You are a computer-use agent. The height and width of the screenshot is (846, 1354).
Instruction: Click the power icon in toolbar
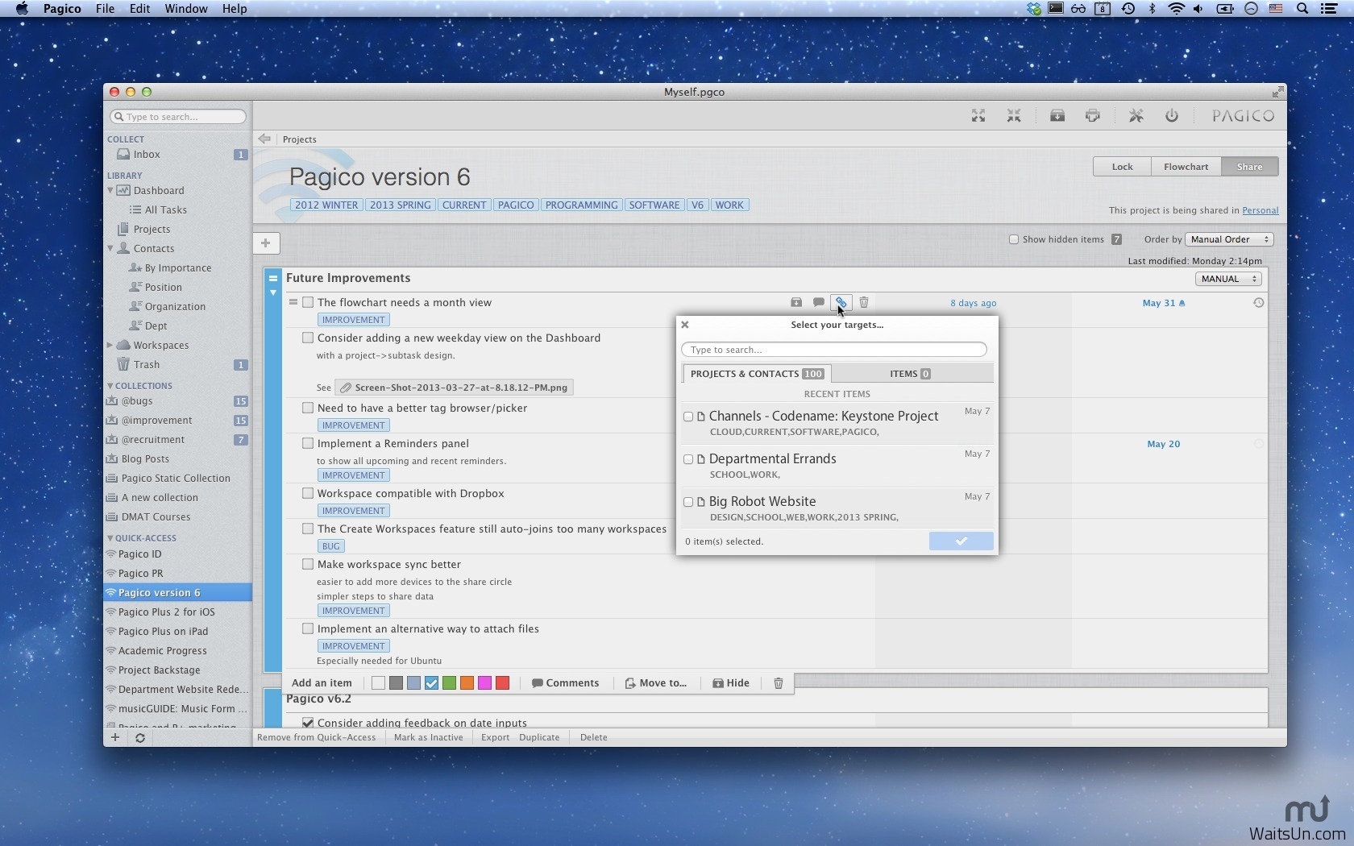[1171, 116]
